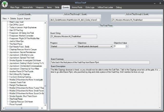Click Quest Description scroll-down arrow
Viewport: 164px width, 112px height.
click(160, 108)
